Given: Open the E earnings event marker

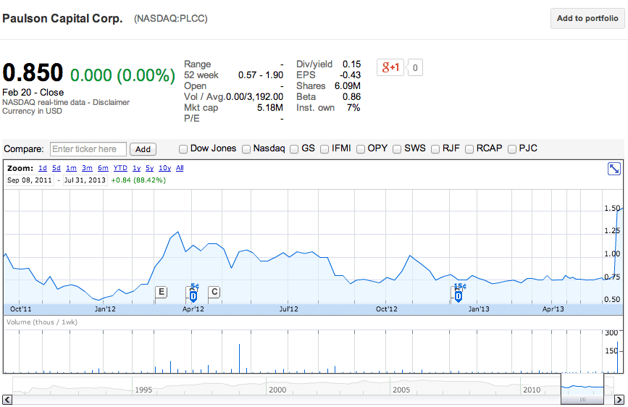Looking at the screenshot, I should tap(161, 292).
